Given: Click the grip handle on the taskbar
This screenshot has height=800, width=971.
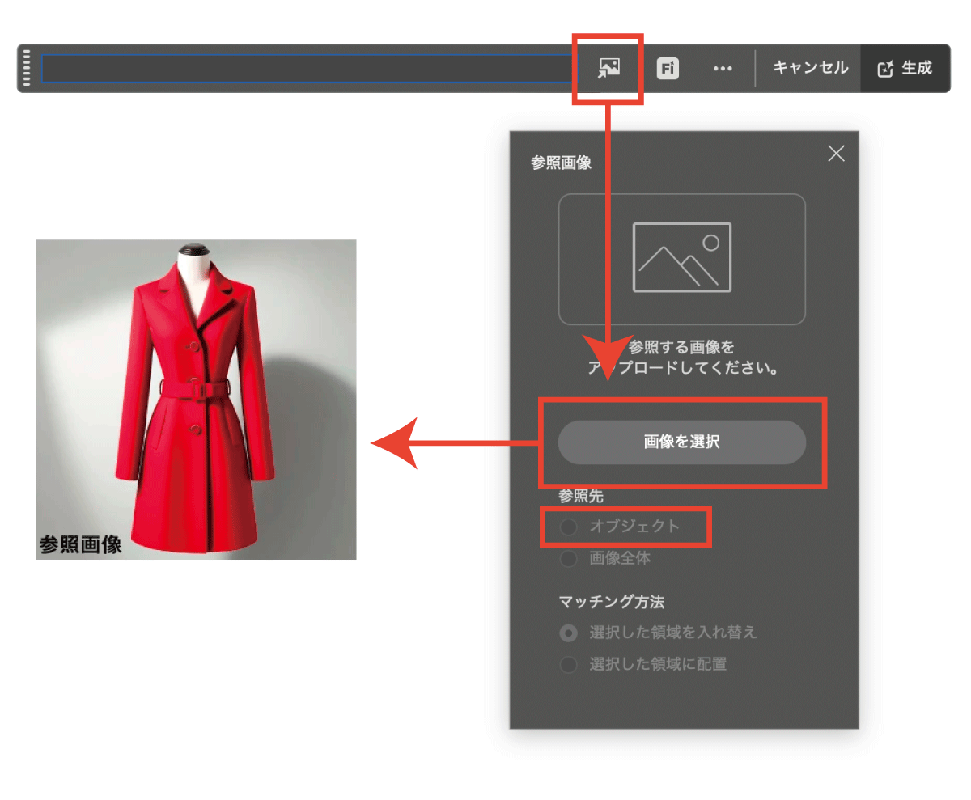Looking at the screenshot, I should pos(27,68).
